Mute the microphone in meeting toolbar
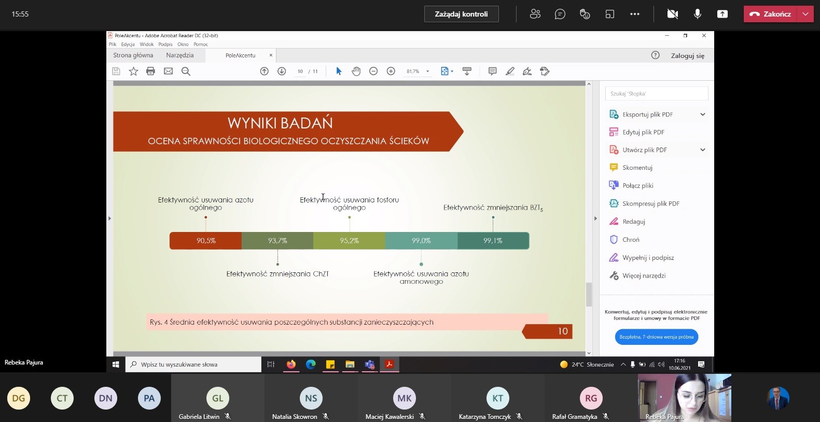Screen dimensions: 820x422 click(x=698, y=14)
